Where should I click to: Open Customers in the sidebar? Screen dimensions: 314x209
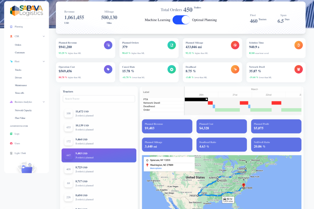coord(20,53)
